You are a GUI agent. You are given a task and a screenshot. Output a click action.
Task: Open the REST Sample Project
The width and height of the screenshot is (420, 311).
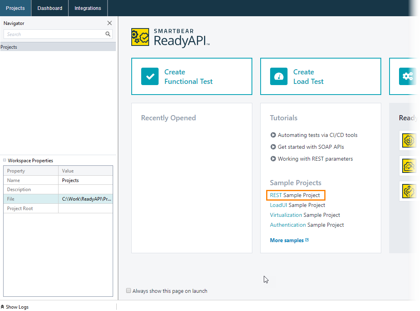click(295, 195)
